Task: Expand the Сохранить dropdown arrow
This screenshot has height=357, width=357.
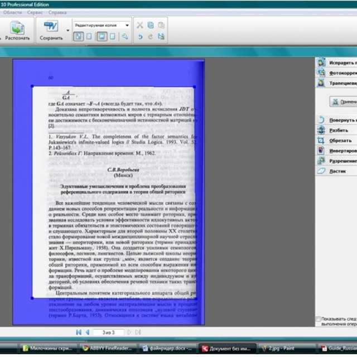Action: (68, 30)
